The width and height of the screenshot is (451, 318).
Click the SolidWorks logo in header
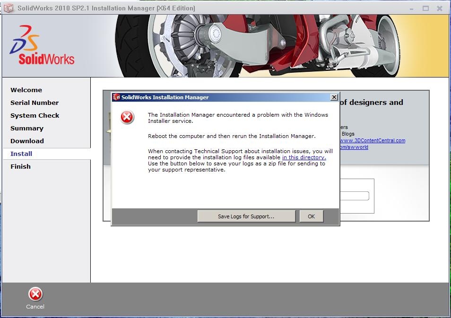[42, 45]
